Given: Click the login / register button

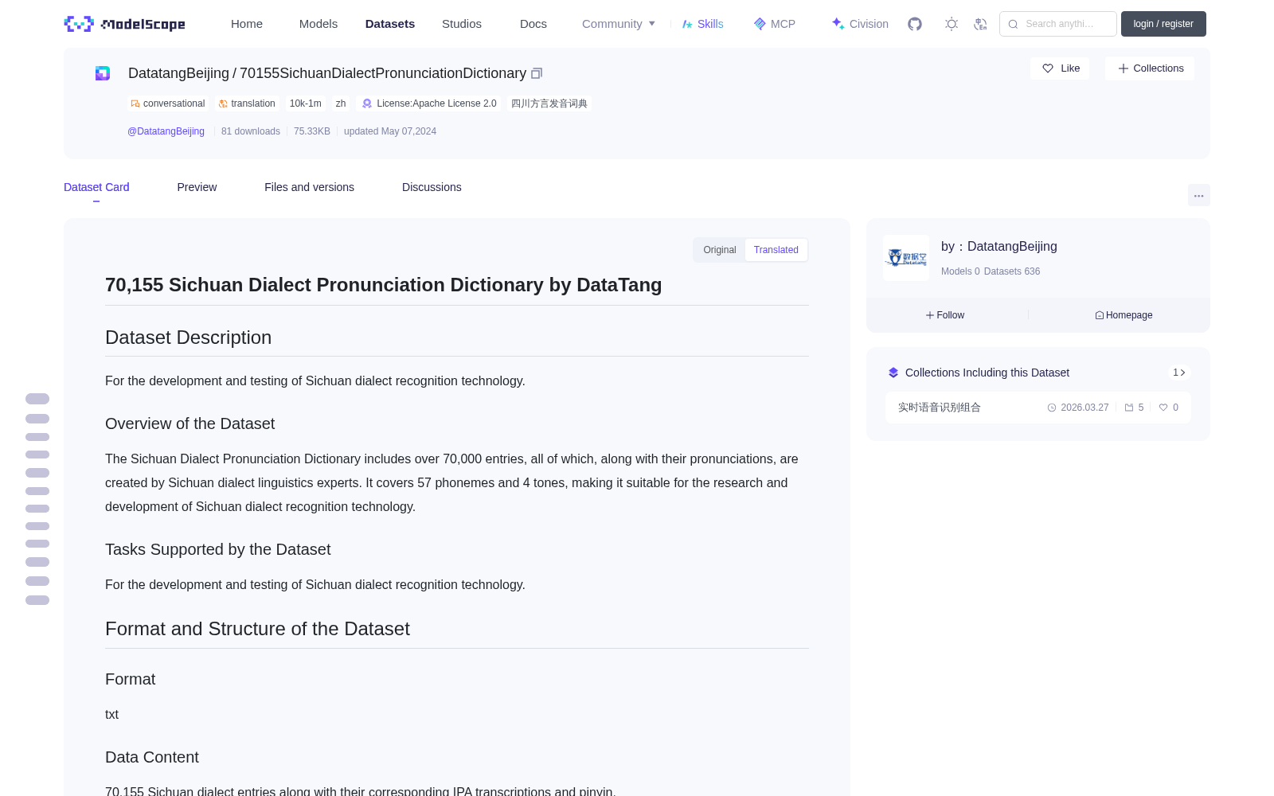Looking at the screenshot, I should [1163, 24].
